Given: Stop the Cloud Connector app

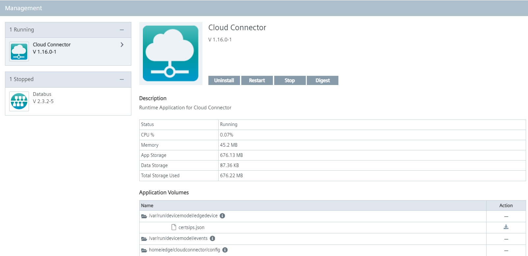Looking at the screenshot, I should [290, 80].
